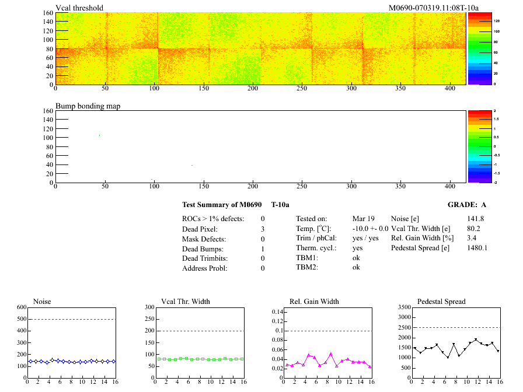The width and height of the screenshot is (523, 392).
Task: Click the highest magenta peak in Rel. Gain Width chart
Action: (x=330, y=353)
